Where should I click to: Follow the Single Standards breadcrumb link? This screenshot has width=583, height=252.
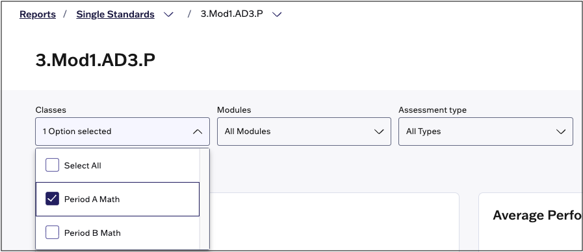coord(115,14)
